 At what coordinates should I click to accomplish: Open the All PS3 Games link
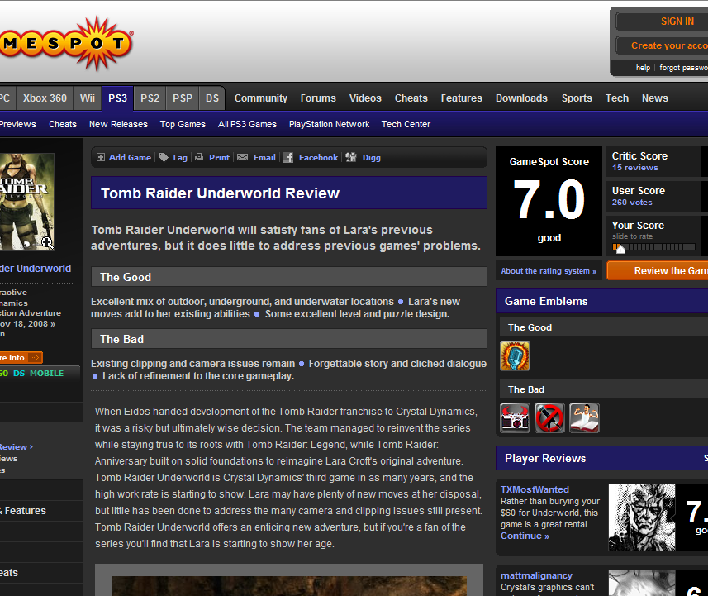pyautogui.click(x=247, y=124)
